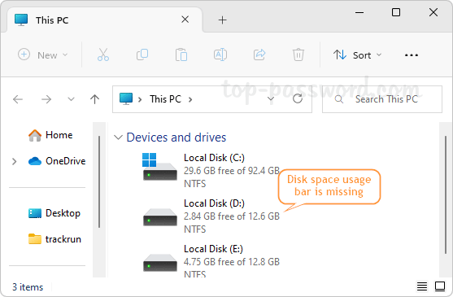Click the Rename icon in toolbar
453x297 pixels.
pos(220,55)
